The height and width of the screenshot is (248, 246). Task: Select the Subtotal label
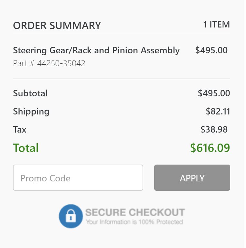click(30, 93)
